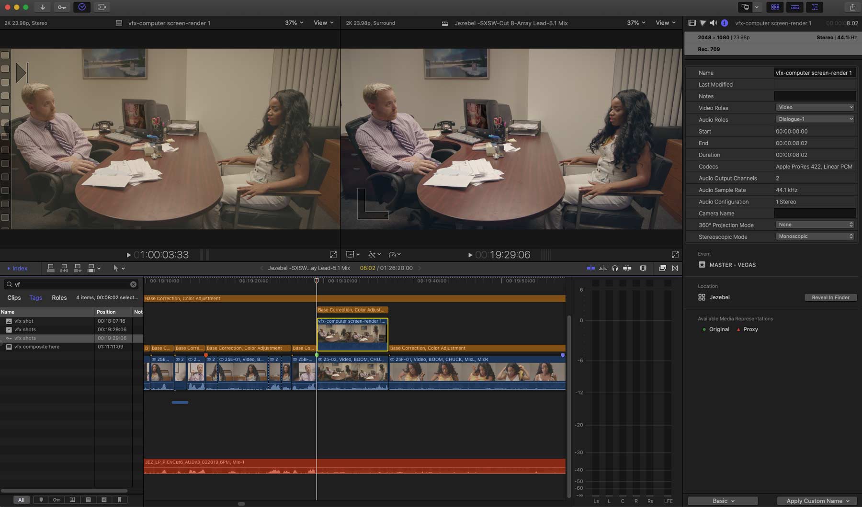Click the Insert clip edit button

pos(64,268)
